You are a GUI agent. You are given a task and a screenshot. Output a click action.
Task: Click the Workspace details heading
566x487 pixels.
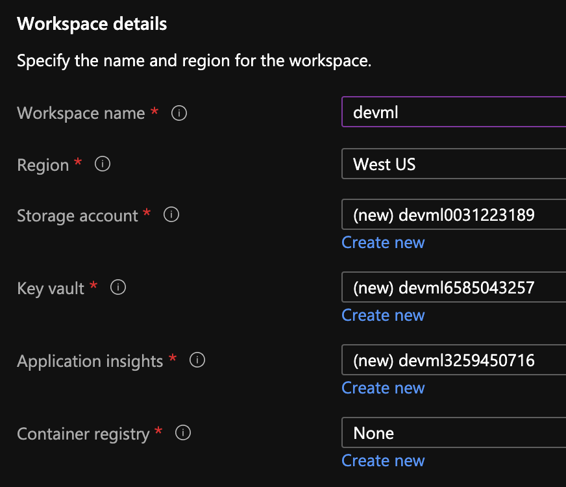(92, 24)
